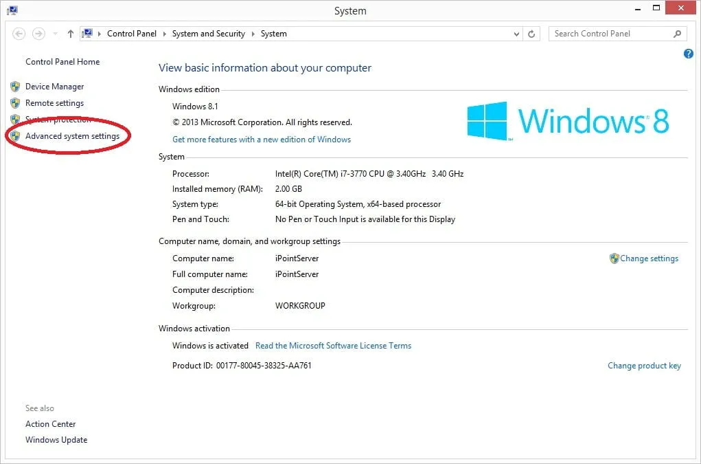Click the search magnifier icon
This screenshot has width=701, height=464.
(x=677, y=34)
